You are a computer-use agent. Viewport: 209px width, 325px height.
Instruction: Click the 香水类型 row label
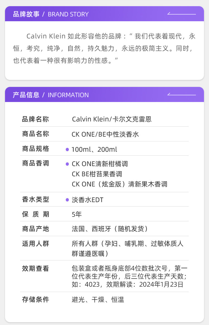(x=35, y=200)
